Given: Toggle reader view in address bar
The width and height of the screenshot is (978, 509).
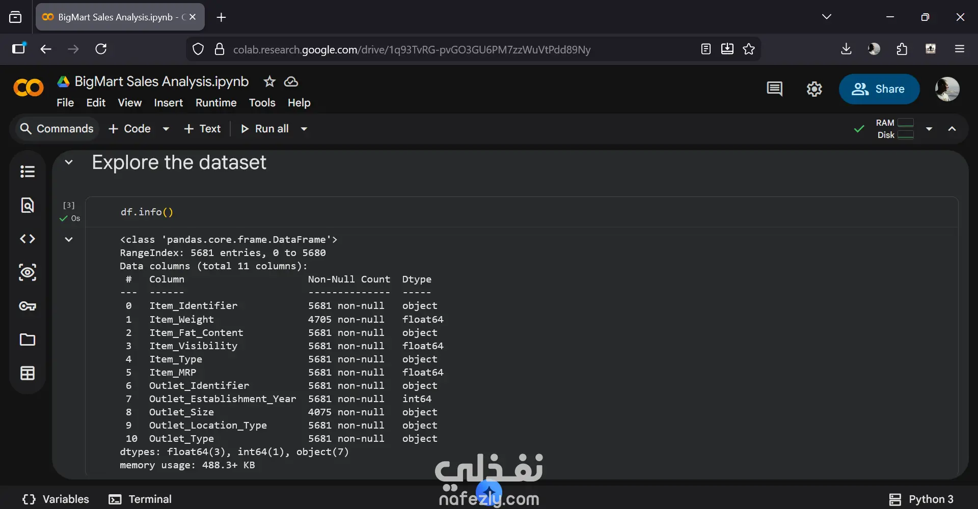Looking at the screenshot, I should coord(706,49).
